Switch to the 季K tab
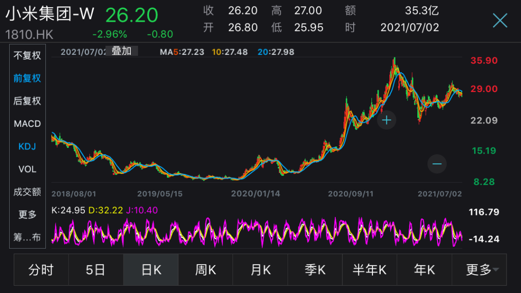Image resolution: width=521 pixels, height=293 pixels. 315,270
